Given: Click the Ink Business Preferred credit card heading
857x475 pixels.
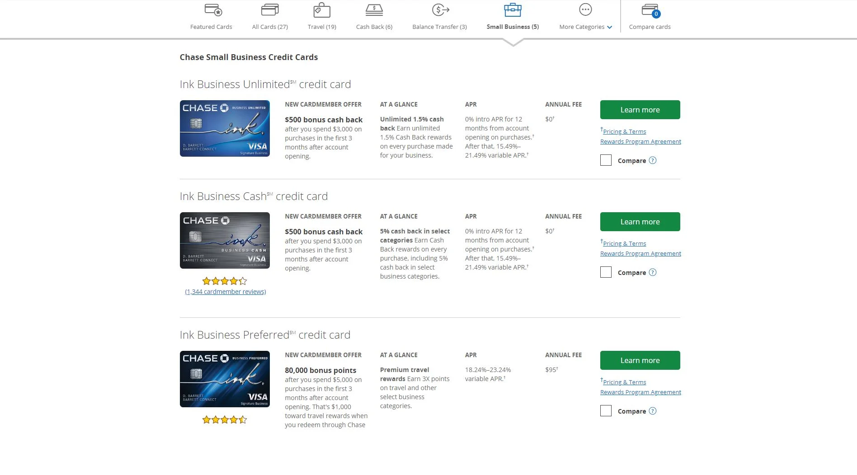Looking at the screenshot, I should point(265,335).
